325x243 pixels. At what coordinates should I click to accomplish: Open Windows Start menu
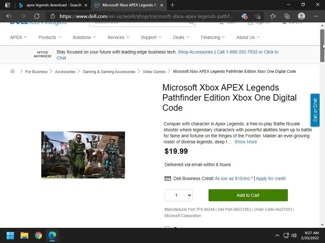click(10, 235)
